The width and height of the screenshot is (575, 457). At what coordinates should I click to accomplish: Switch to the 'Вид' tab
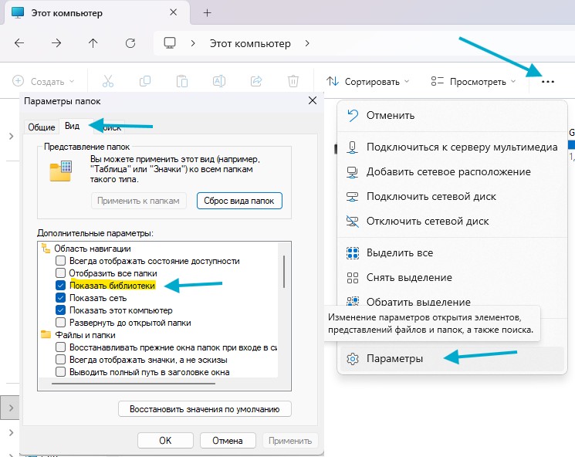pyautogui.click(x=73, y=126)
